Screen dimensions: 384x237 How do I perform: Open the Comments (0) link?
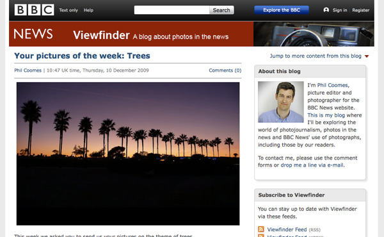coord(225,70)
